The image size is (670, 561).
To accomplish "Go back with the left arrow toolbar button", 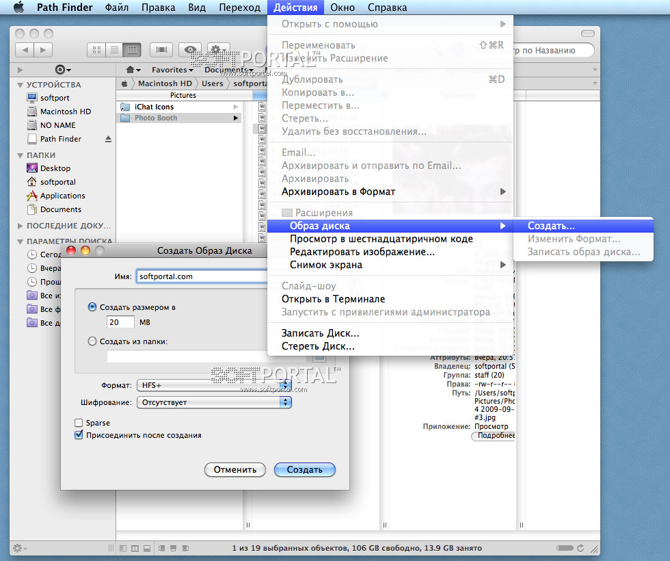I will [x=25, y=50].
